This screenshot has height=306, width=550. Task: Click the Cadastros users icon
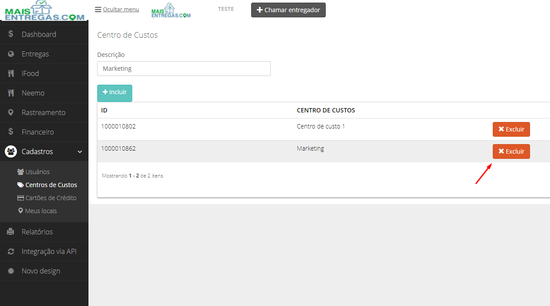(x=11, y=151)
